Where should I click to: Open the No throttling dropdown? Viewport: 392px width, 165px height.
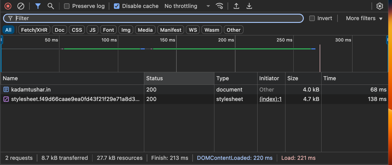(187, 6)
